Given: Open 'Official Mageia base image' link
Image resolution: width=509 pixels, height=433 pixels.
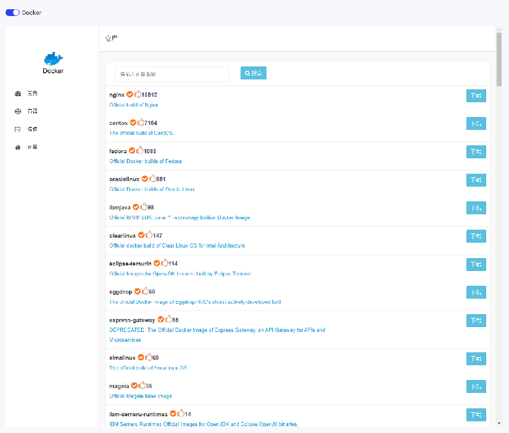Looking at the screenshot, I should [141, 396].
